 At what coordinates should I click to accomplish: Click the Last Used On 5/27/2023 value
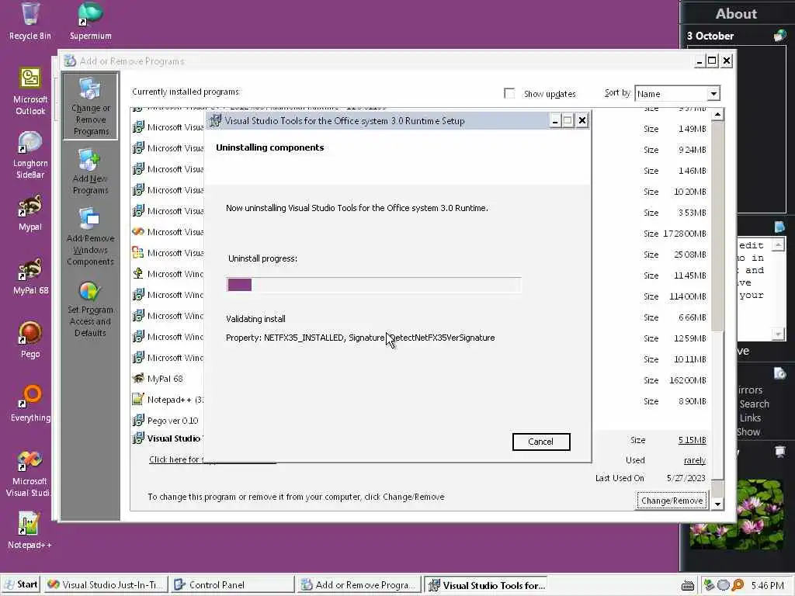point(686,478)
